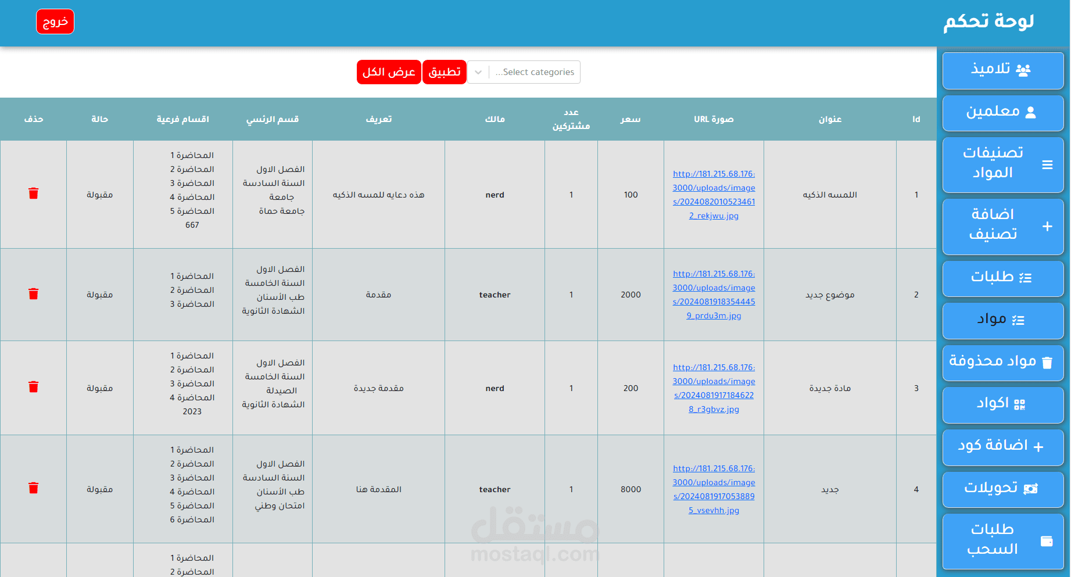Open the مواد section in the sidebar
This screenshot has width=1071, height=577.
(x=1003, y=320)
